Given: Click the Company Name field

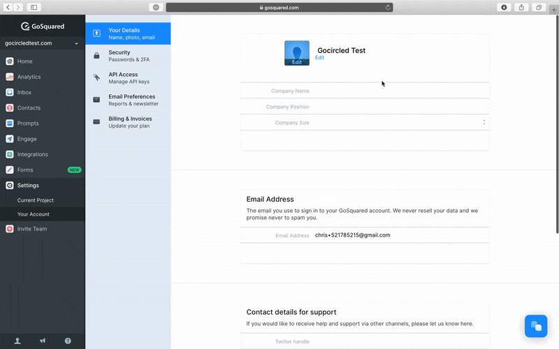Looking at the screenshot, I should click(365, 91).
